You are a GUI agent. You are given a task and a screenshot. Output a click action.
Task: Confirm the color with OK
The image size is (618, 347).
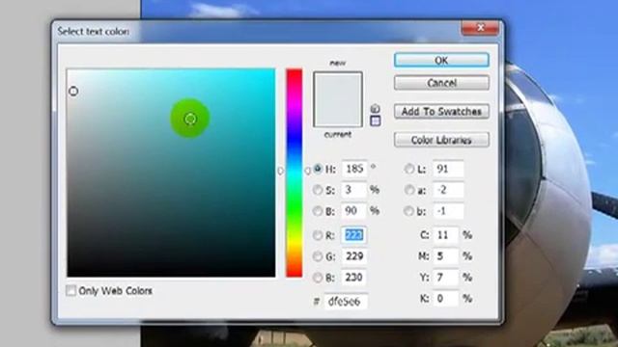441,60
